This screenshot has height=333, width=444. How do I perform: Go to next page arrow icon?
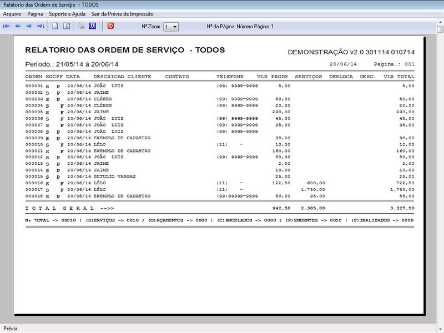coord(29,26)
